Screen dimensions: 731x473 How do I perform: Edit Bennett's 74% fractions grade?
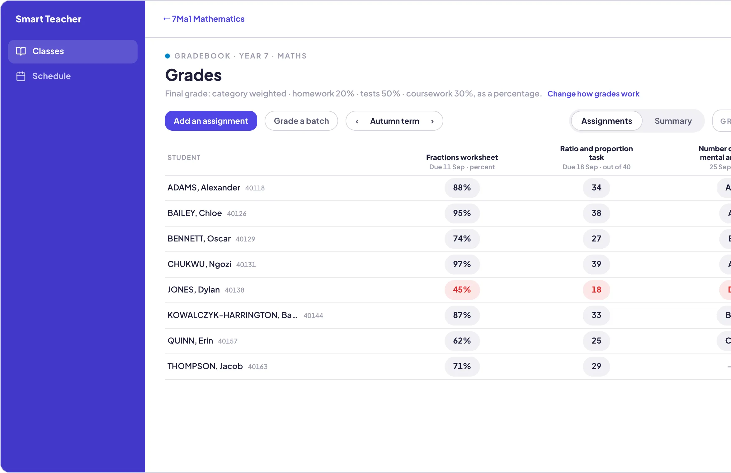462,239
